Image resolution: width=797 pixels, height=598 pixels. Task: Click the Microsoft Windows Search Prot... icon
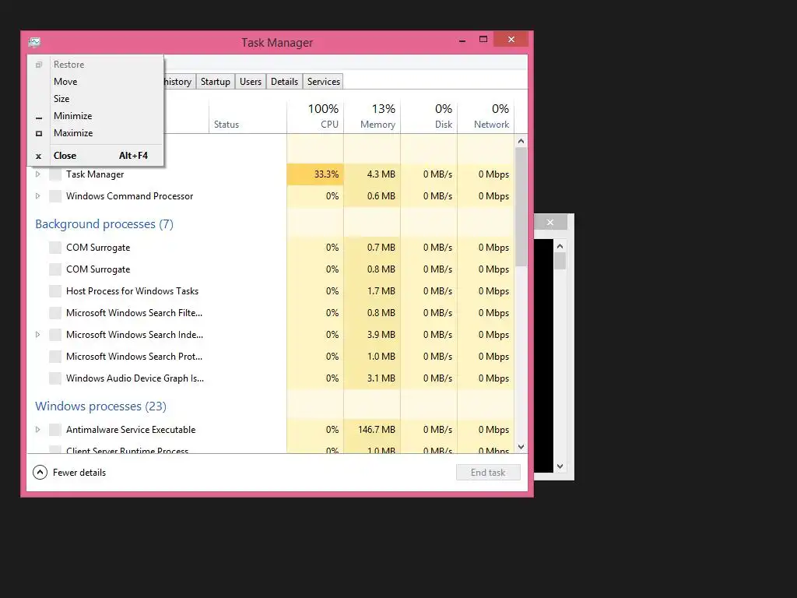55,357
